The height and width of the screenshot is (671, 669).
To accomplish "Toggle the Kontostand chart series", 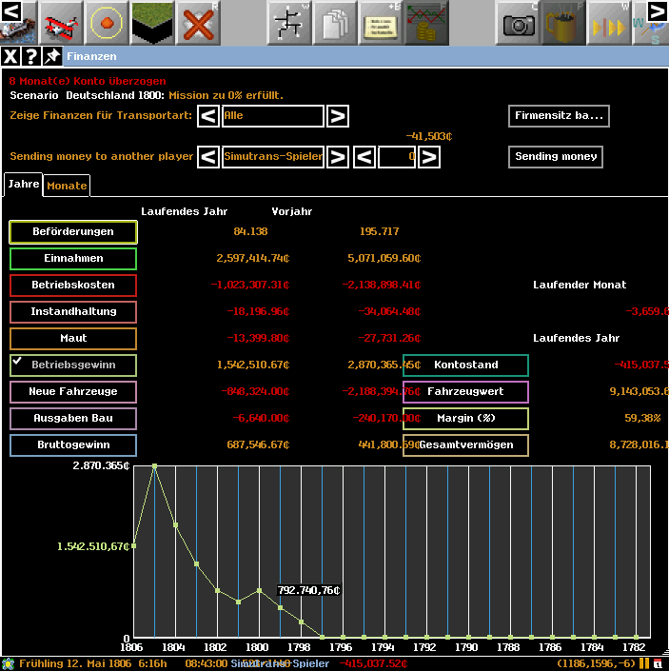I will tap(465, 365).
